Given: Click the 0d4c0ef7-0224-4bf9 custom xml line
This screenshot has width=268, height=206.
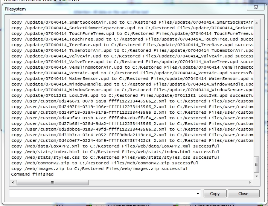Looking at the screenshot, I should click(132, 141).
